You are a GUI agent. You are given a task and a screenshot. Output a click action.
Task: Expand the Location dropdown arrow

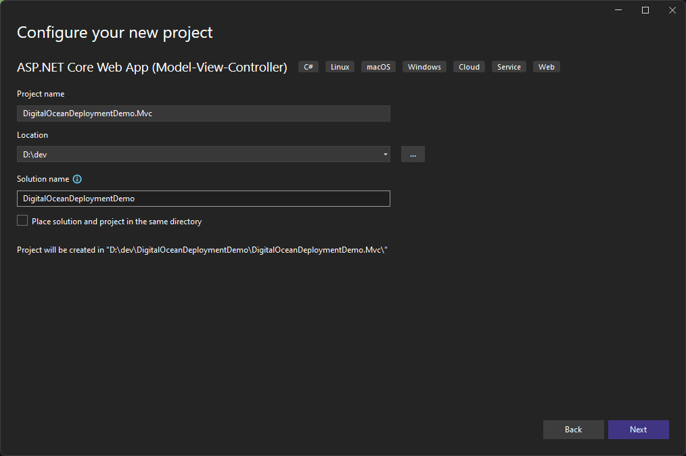pyautogui.click(x=385, y=154)
